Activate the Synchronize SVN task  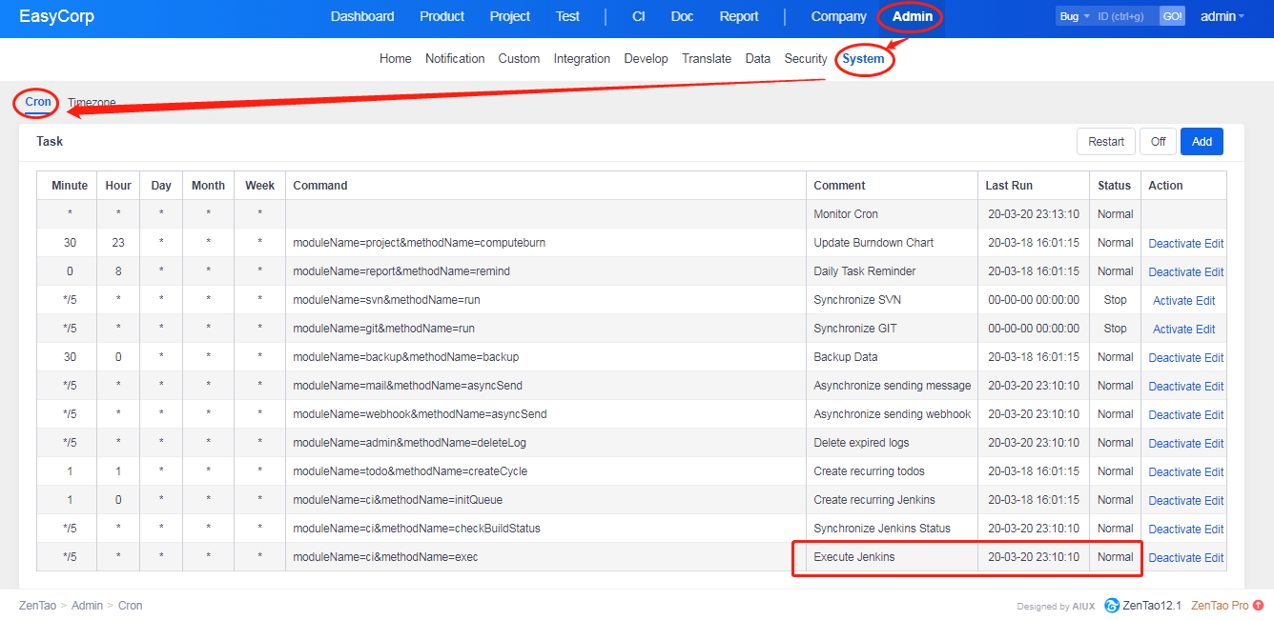point(1172,301)
